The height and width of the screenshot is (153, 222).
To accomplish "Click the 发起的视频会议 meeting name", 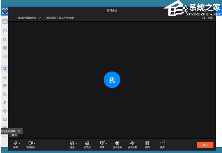I will [x=27, y=18].
